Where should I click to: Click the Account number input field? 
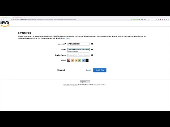pyautogui.click(x=78, y=44)
